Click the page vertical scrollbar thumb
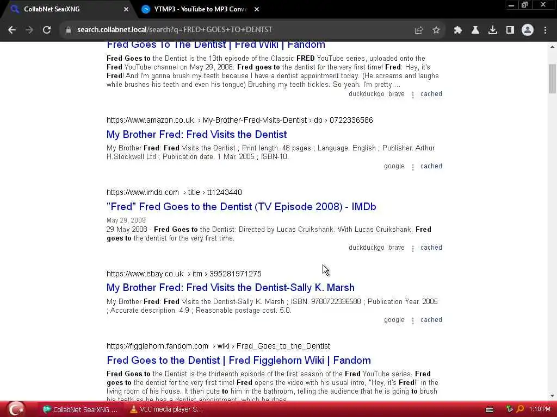557x417 pixels. tap(552, 78)
